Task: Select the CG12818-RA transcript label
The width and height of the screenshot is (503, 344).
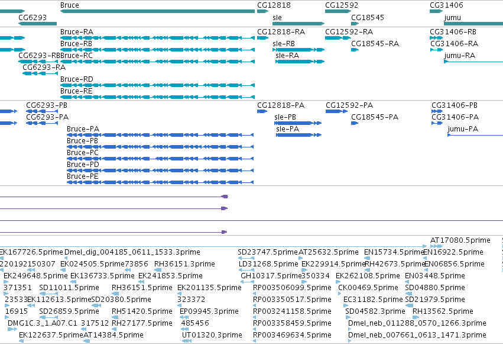Action: pos(281,32)
